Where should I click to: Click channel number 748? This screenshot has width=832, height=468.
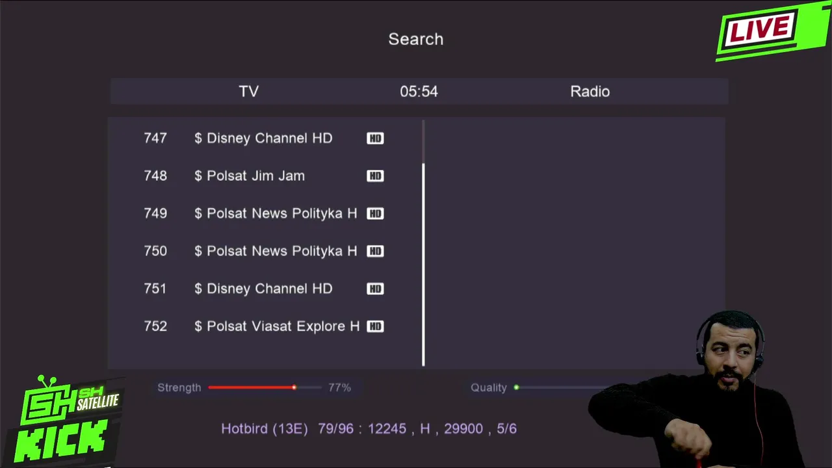point(155,176)
